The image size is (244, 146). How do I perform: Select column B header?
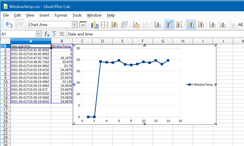[x=61, y=41]
